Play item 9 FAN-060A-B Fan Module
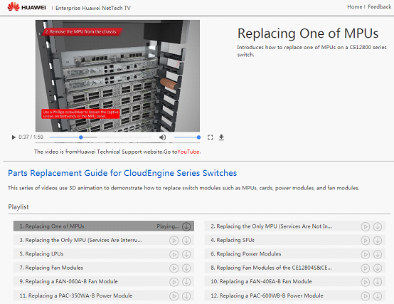This screenshot has height=304, width=394. (x=174, y=282)
